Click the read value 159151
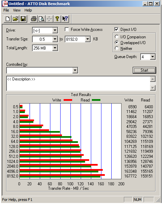163x204 pixels. pos(147,176)
